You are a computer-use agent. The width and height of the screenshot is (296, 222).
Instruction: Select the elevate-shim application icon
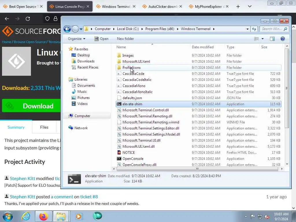pyautogui.click(x=119, y=104)
